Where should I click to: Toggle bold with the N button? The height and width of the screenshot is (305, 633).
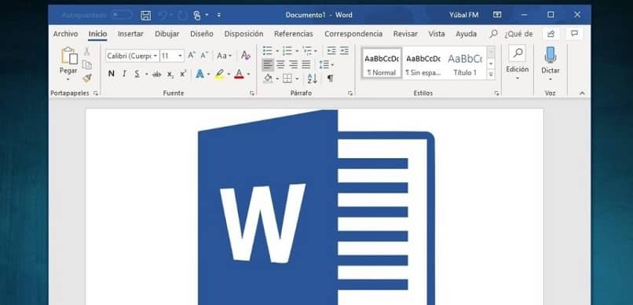(112, 74)
